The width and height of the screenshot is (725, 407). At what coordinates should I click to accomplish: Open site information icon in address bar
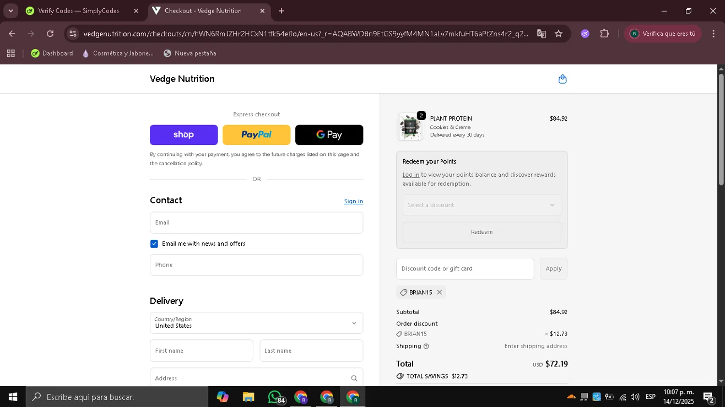(73, 34)
